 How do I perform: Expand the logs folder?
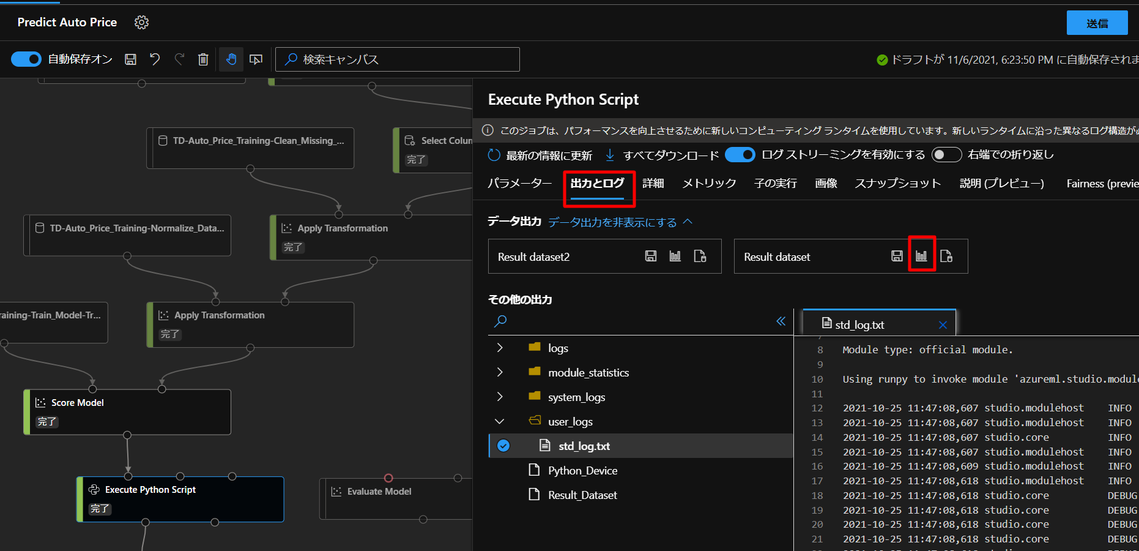(x=500, y=348)
